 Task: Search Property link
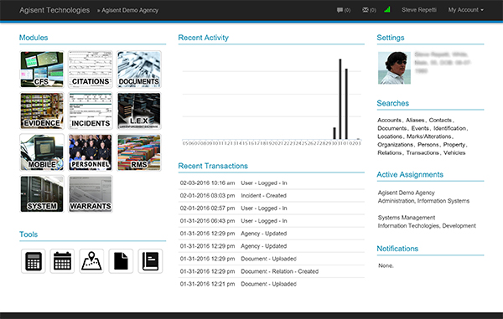(454, 145)
